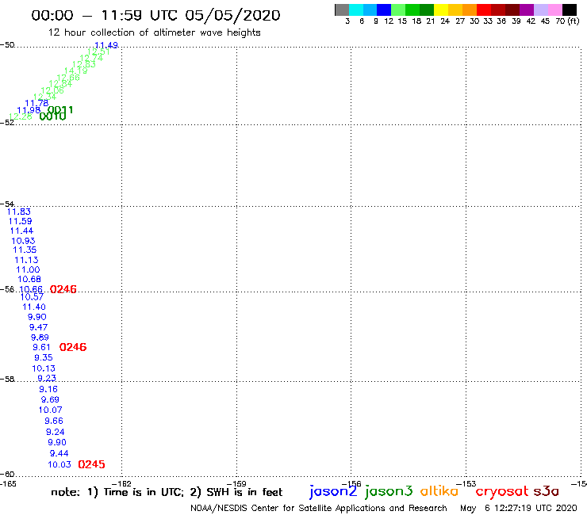This screenshot has height=515, width=587.
Task: Click the '-54' latitude axis label
Action: tap(7, 204)
